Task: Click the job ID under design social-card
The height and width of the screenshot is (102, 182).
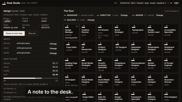Action: click(x=26, y=15)
